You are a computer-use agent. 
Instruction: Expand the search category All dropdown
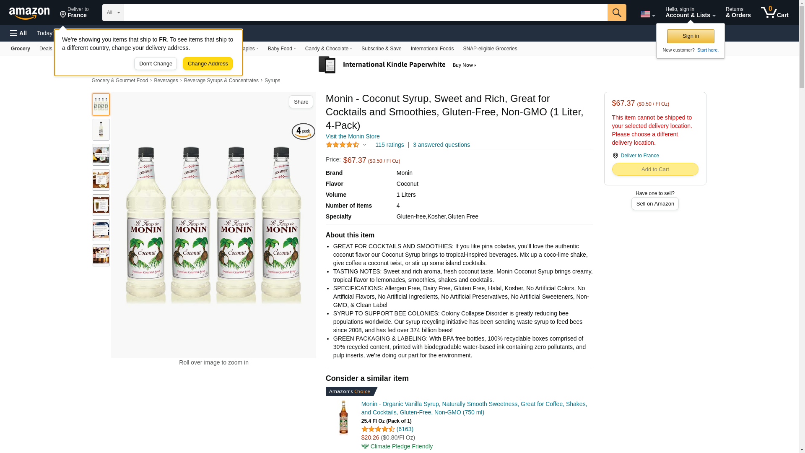tap(113, 13)
